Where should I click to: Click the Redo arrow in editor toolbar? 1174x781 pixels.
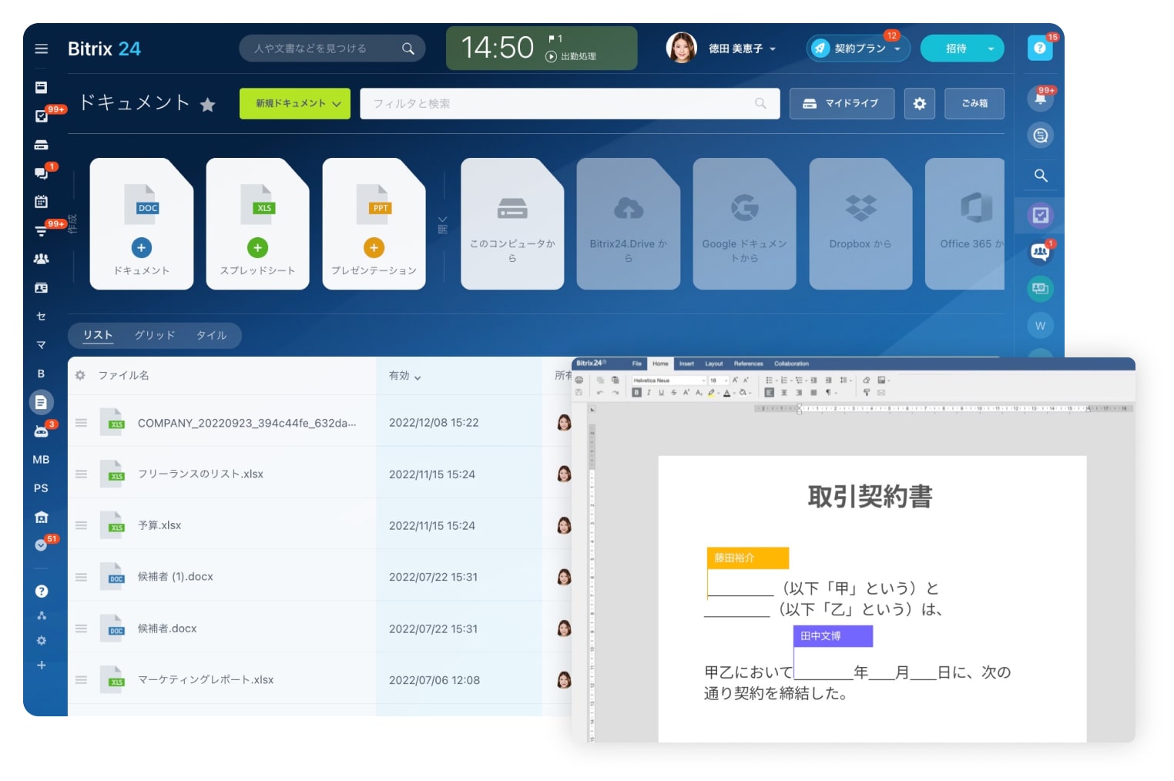click(616, 393)
